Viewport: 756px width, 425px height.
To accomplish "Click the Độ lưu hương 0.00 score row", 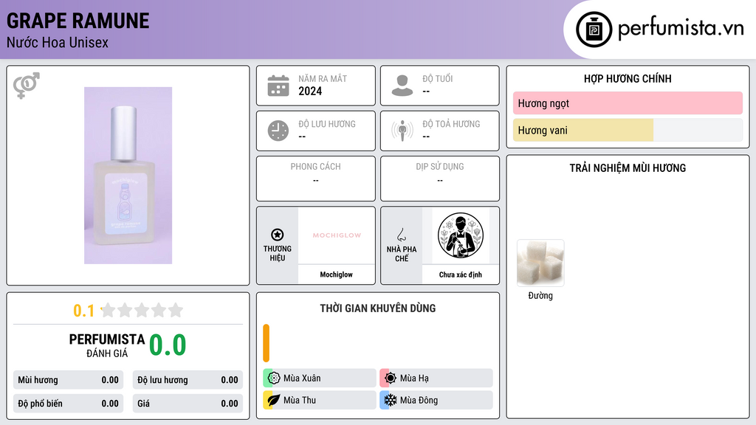I will [x=188, y=380].
